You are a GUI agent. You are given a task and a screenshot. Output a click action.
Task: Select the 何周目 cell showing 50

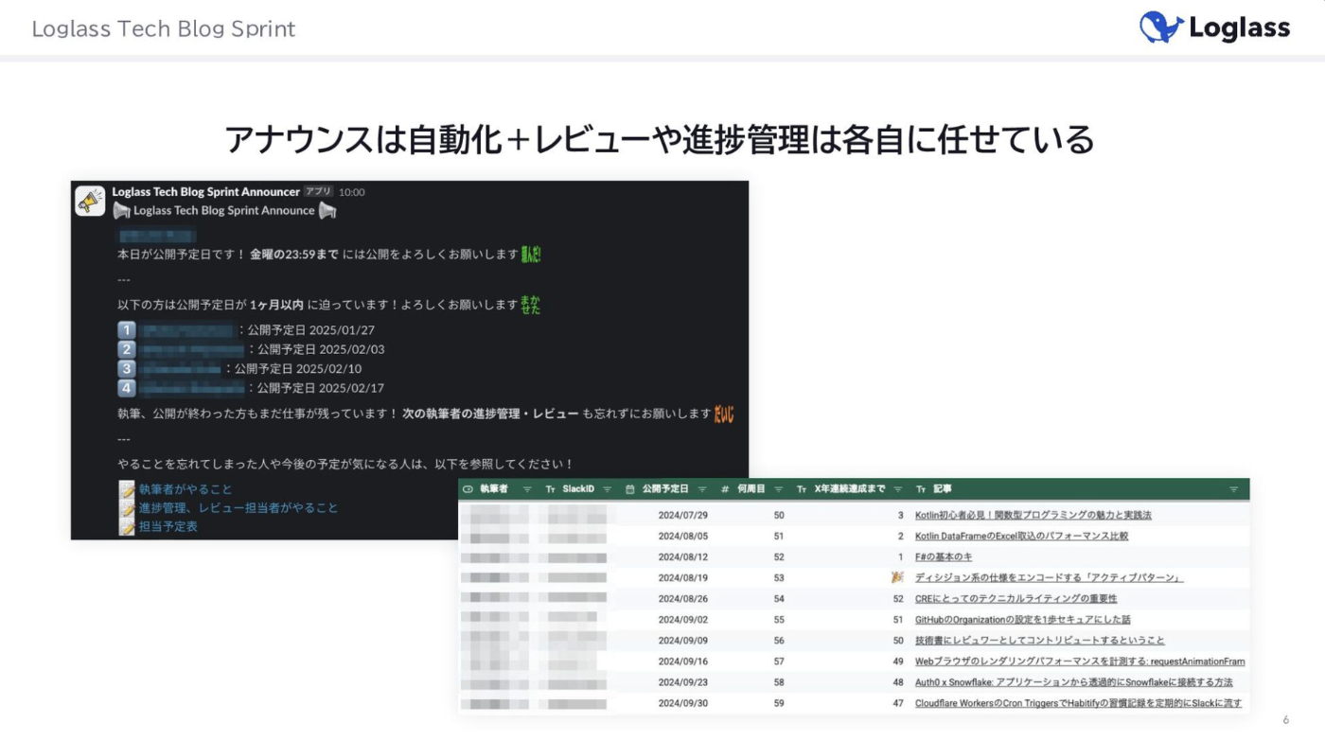pyautogui.click(x=779, y=516)
